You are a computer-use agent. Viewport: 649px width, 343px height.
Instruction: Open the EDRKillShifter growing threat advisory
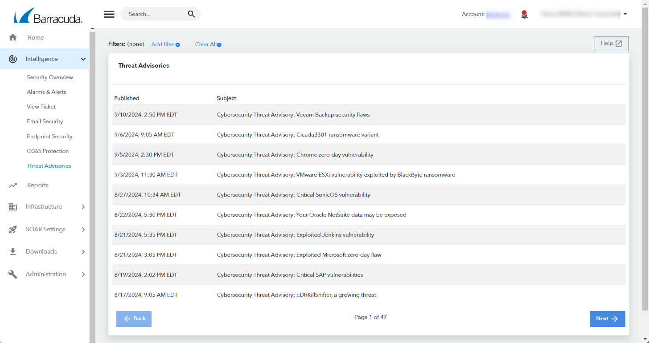(x=296, y=295)
